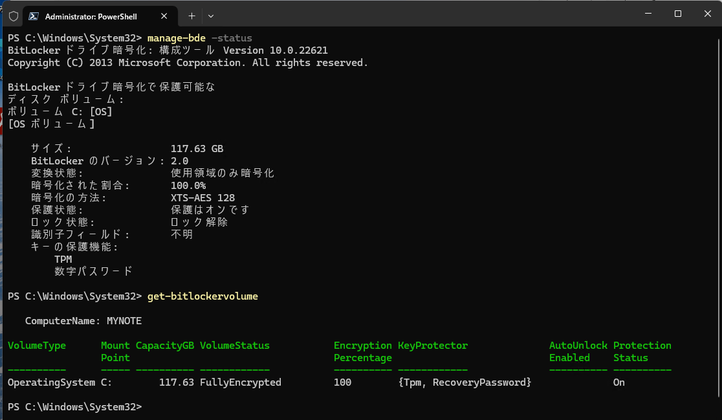Click the 117.63 GB size value
This screenshot has height=420, width=722.
pyautogui.click(x=197, y=148)
